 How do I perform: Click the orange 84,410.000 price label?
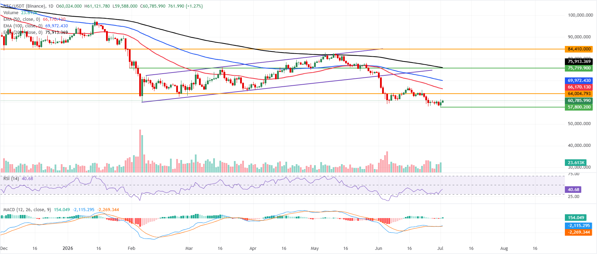[579, 49]
